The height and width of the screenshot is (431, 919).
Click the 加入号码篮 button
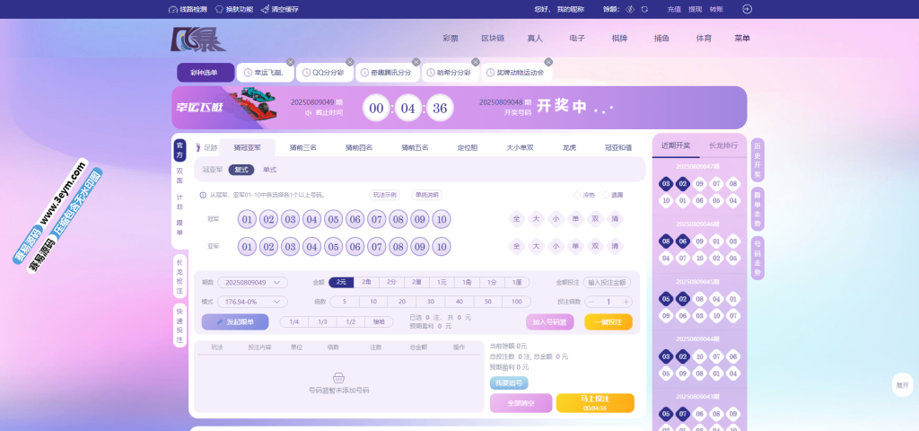[x=549, y=321]
